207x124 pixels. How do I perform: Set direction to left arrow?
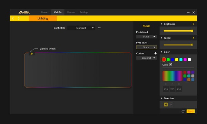(x=166, y=104)
